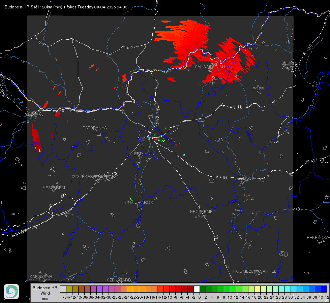Click the dark green swatch between 0 and 2
The height and width of the screenshot is (303, 330).
(x=203, y=289)
